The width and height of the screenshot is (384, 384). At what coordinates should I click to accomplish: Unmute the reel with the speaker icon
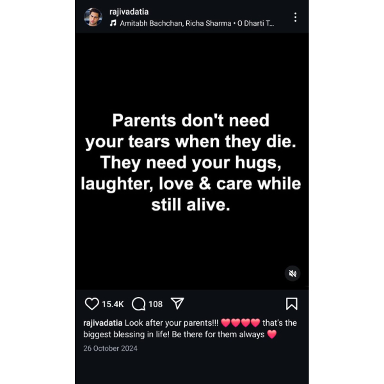pos(292,273)
